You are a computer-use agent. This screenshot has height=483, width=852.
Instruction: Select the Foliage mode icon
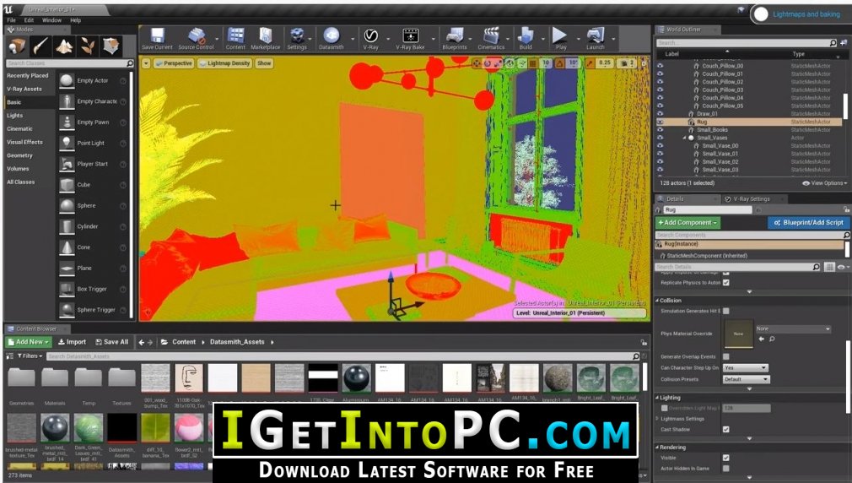88,46
